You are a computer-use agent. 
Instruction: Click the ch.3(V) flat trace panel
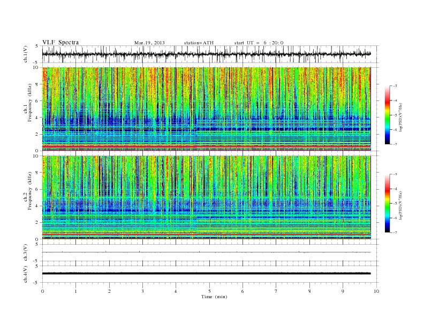pos(210,253)
